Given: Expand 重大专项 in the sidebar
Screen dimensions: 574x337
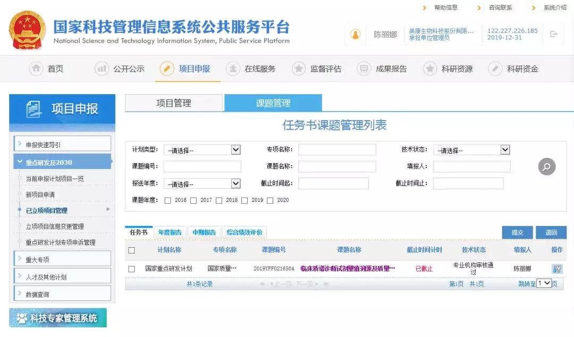Looking at the screenshot, I should 62,260.
